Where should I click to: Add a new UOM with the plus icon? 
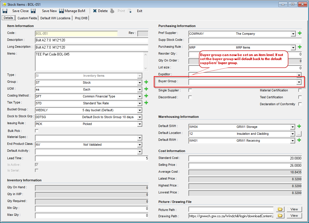(146, 89)
